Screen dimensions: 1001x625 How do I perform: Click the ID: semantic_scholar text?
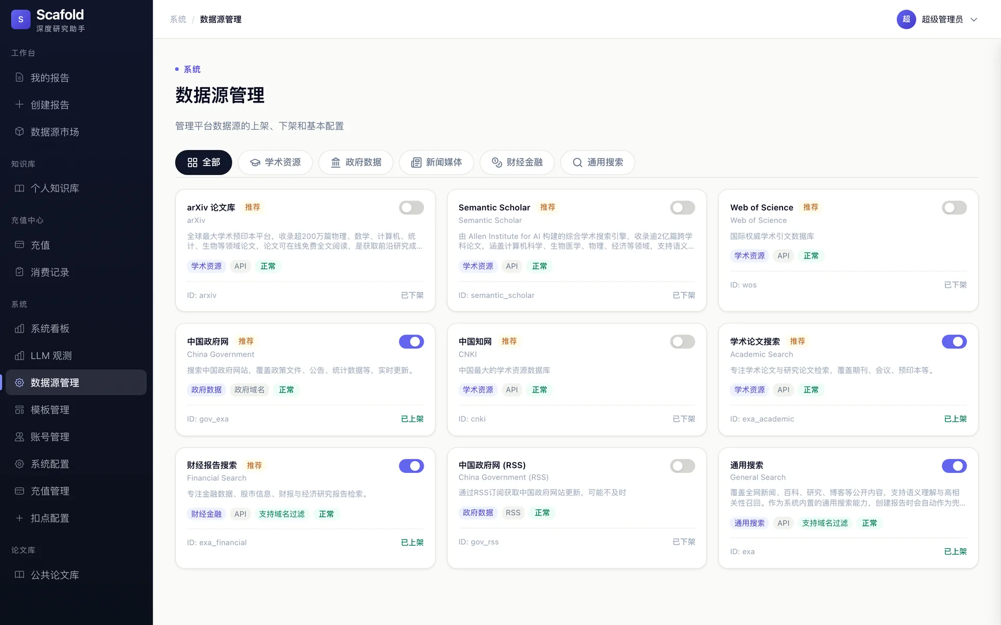pos(496,295)
